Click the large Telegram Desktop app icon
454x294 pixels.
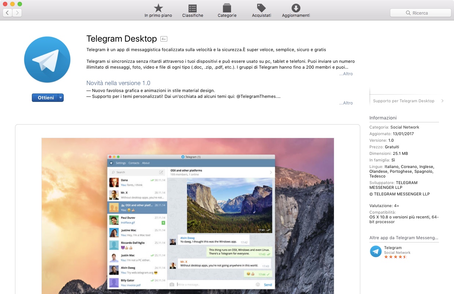[x=47, y=60]
